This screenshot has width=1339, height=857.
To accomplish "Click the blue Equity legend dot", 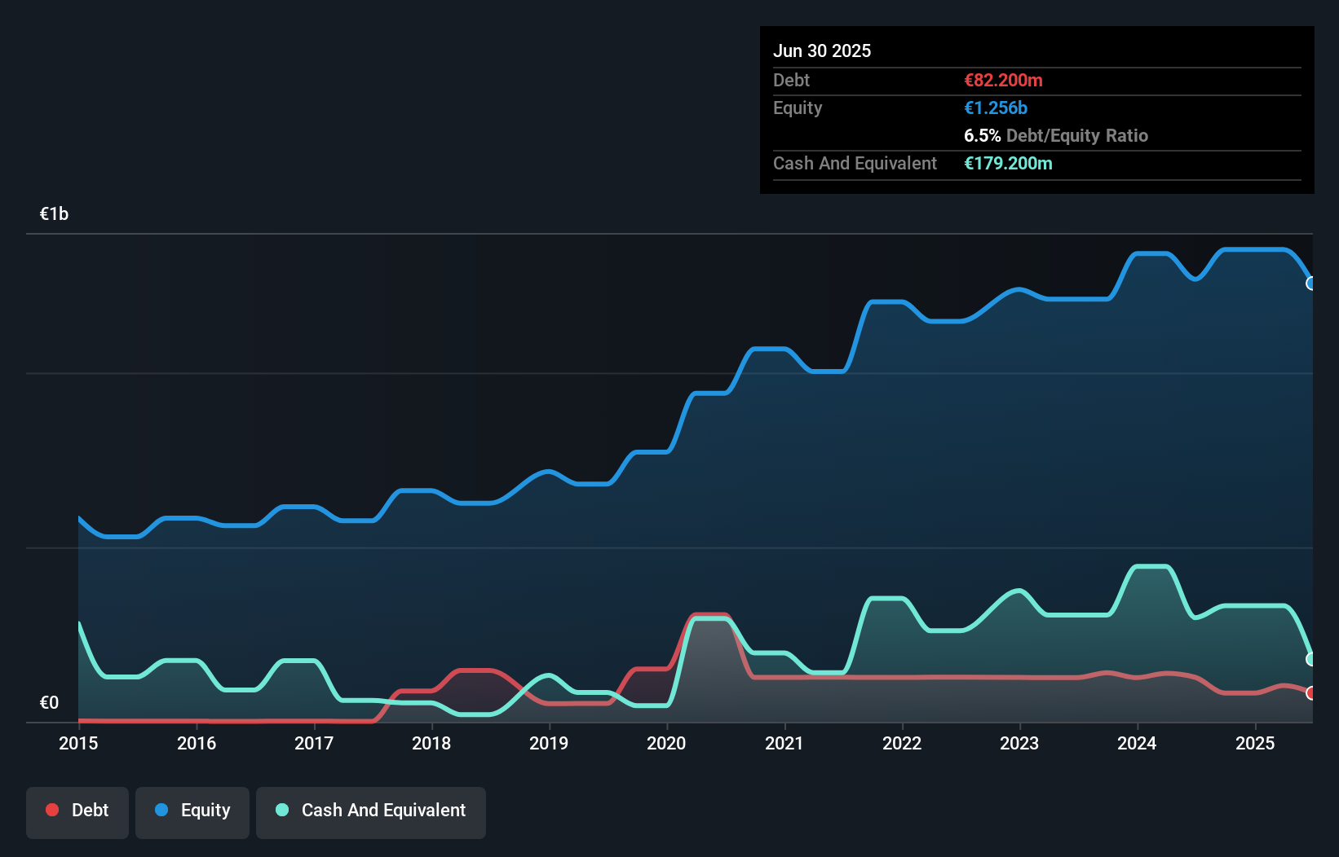I will point(161,810).
